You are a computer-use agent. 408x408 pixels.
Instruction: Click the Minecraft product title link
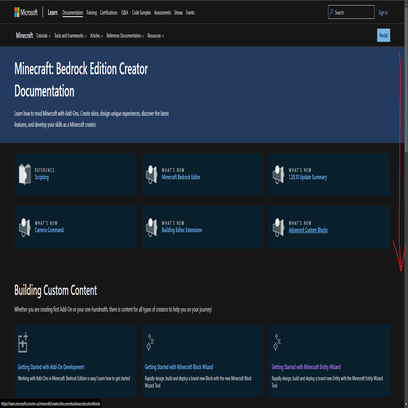(24, 35)
